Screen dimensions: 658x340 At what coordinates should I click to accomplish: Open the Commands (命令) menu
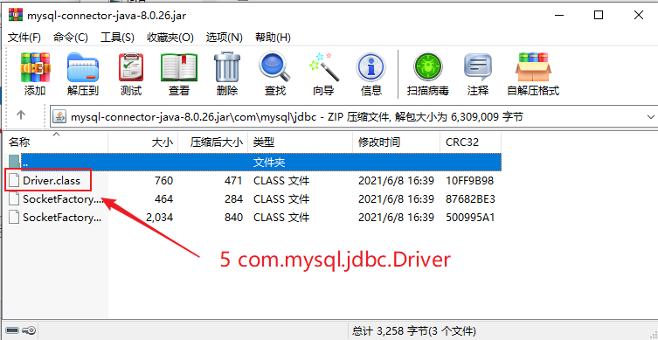point(71,38)
